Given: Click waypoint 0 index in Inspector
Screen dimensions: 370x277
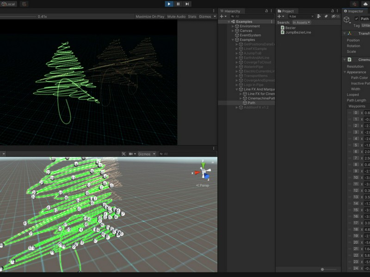Looking at the screenshot, I should pos(356,113).
